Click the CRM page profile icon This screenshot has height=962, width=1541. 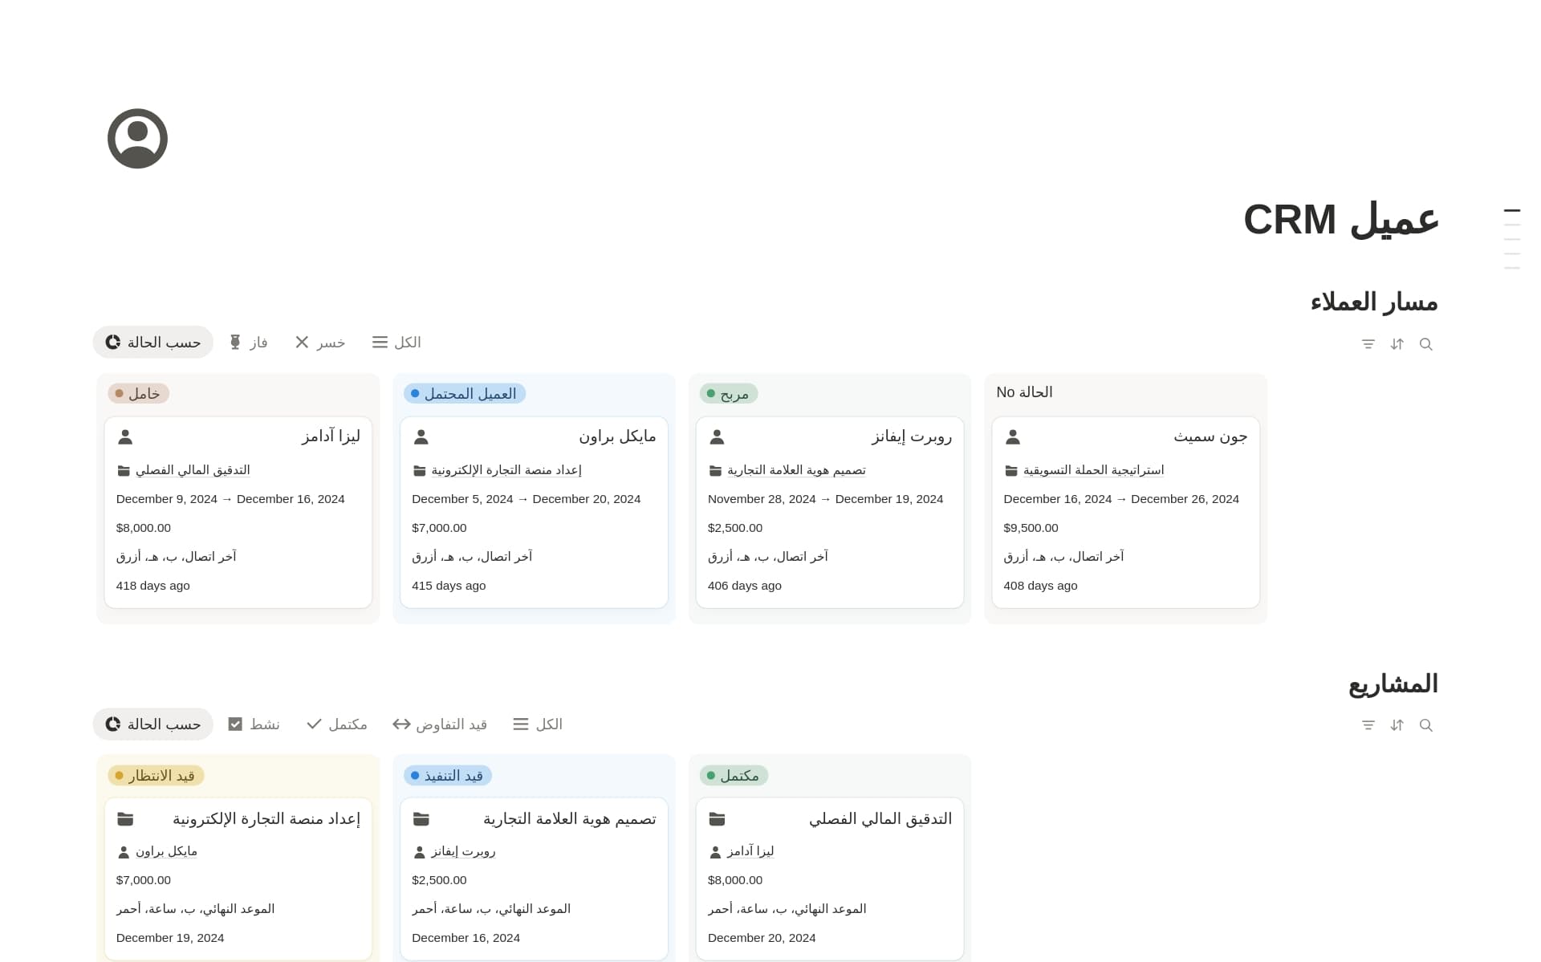click(137, 139)
